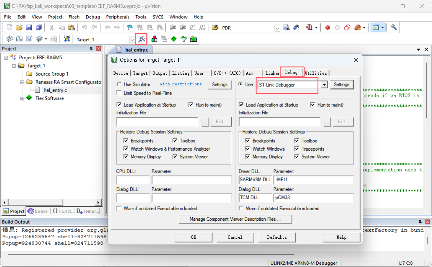Click the Use Simulator Settings button
The height and width of the screenshot is (267, 432).
coord(220,84)
